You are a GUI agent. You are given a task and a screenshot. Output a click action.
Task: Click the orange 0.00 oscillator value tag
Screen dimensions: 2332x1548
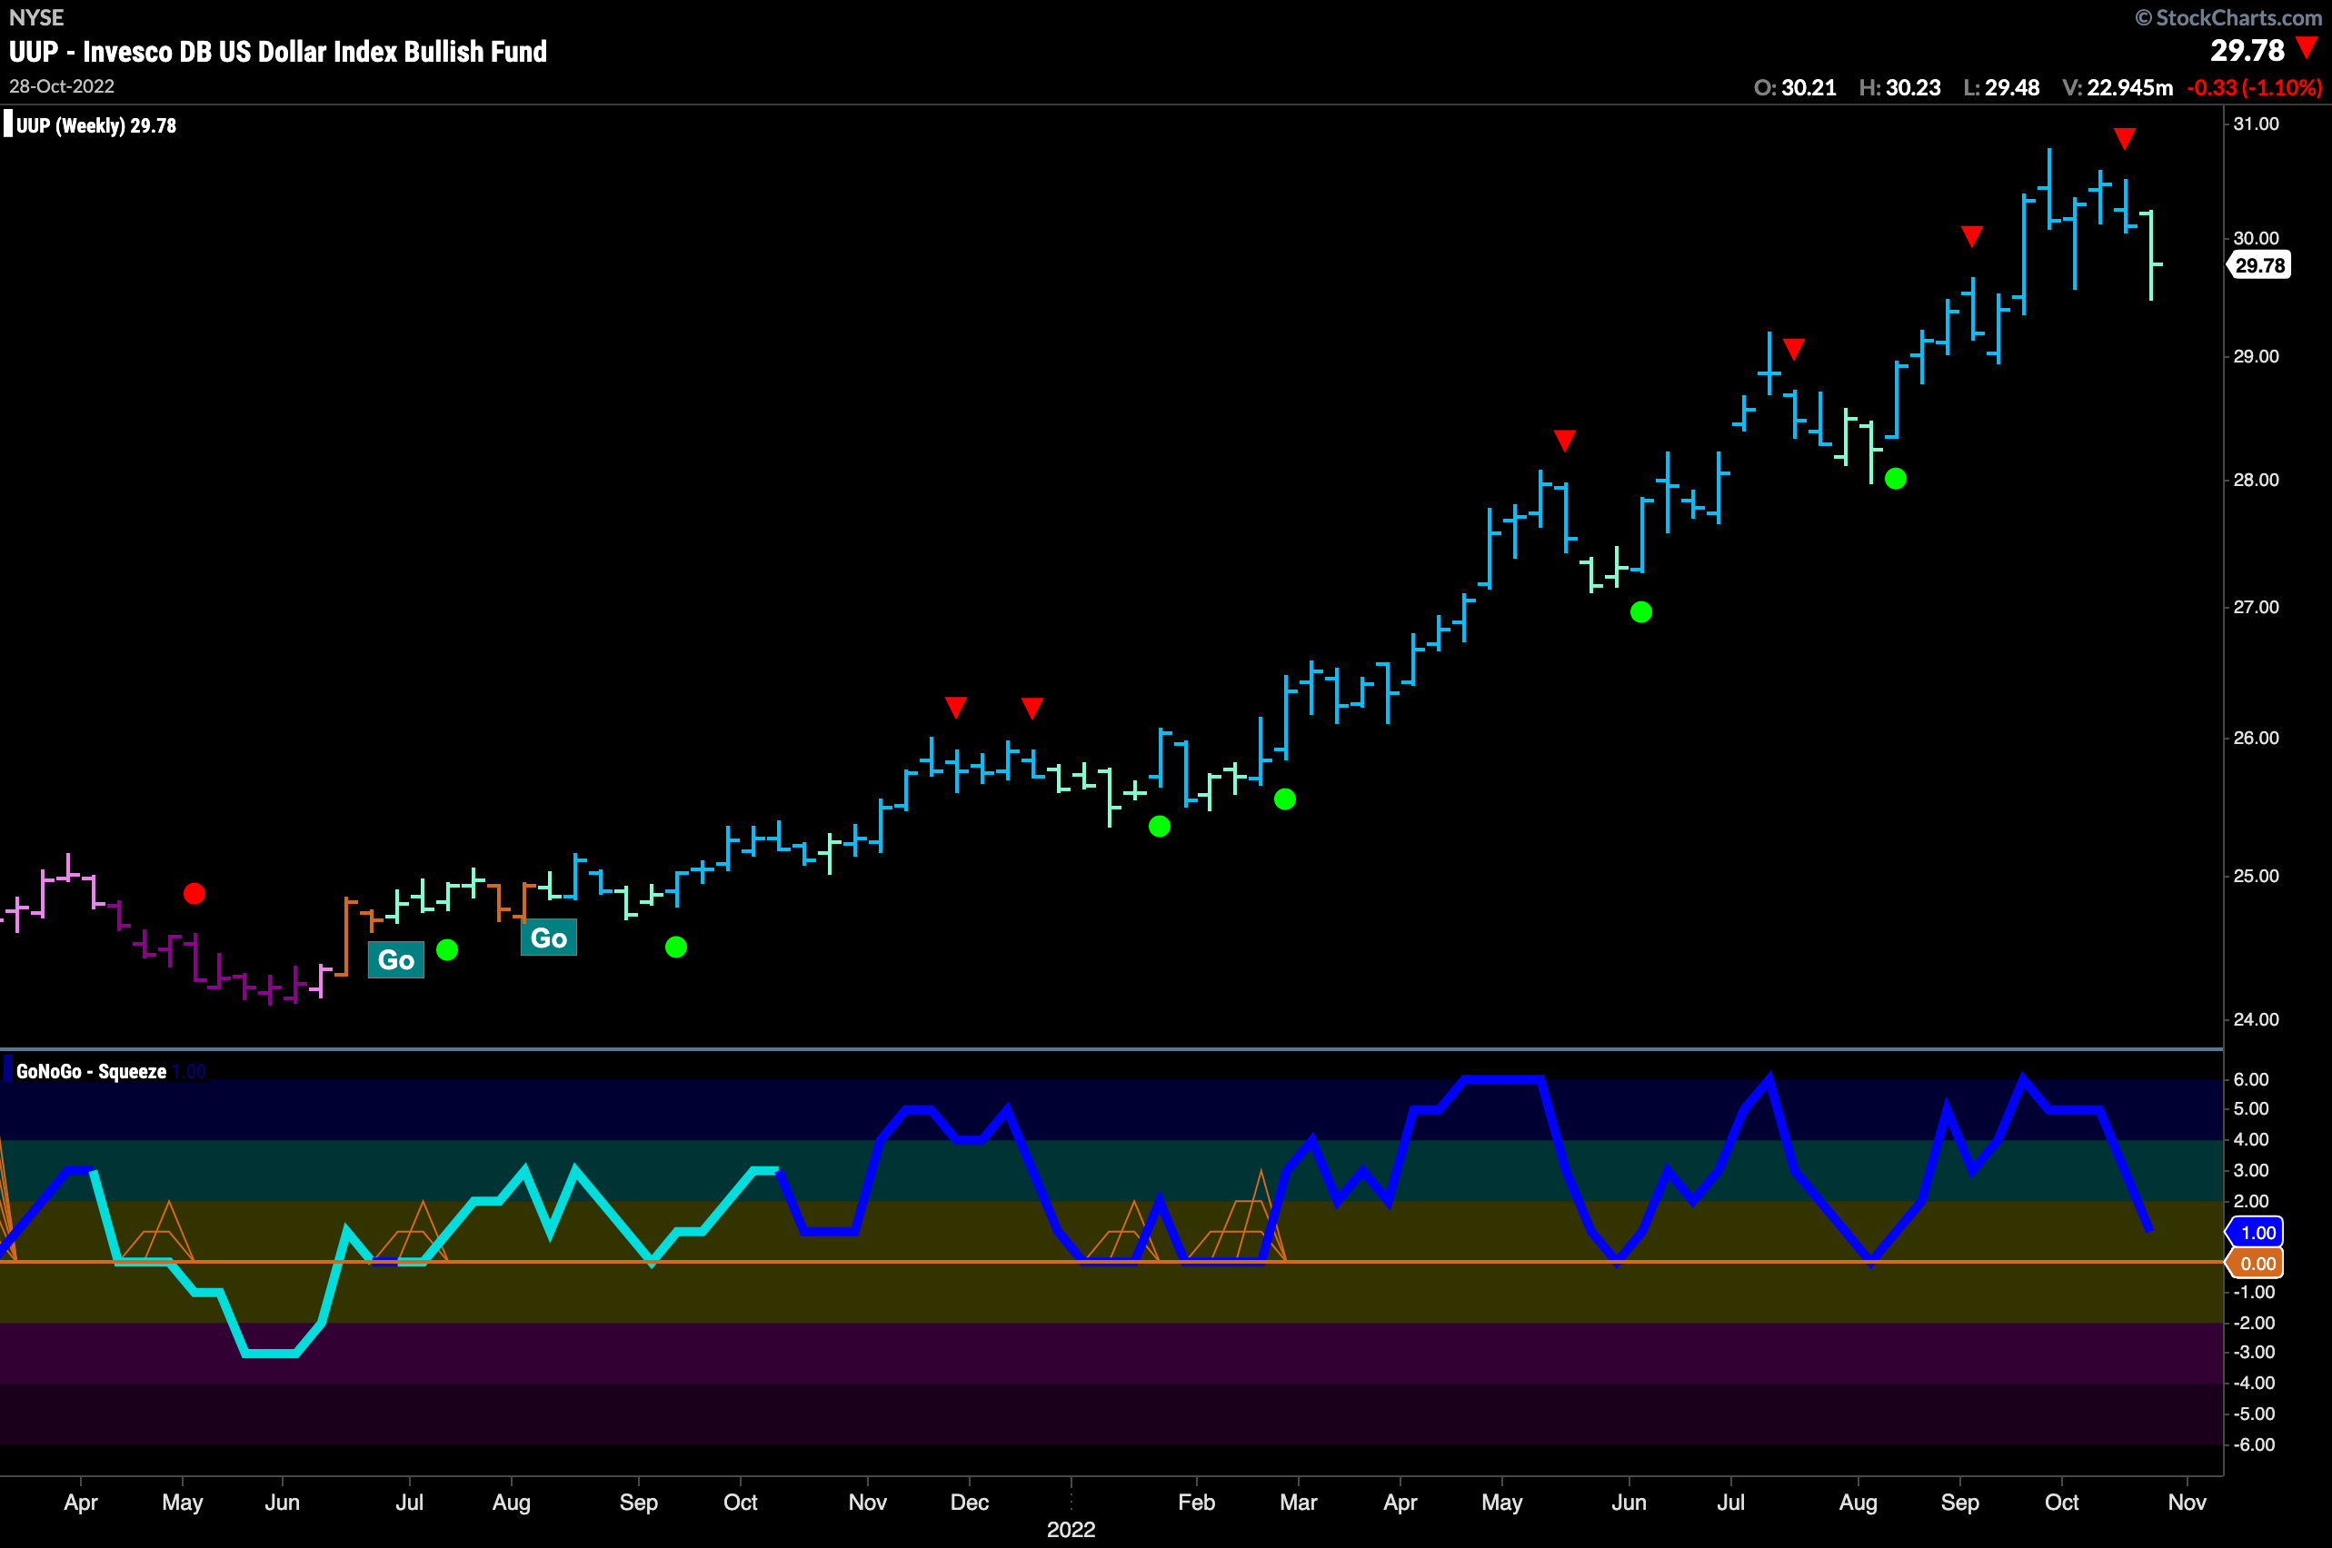click(2256, 1264)
